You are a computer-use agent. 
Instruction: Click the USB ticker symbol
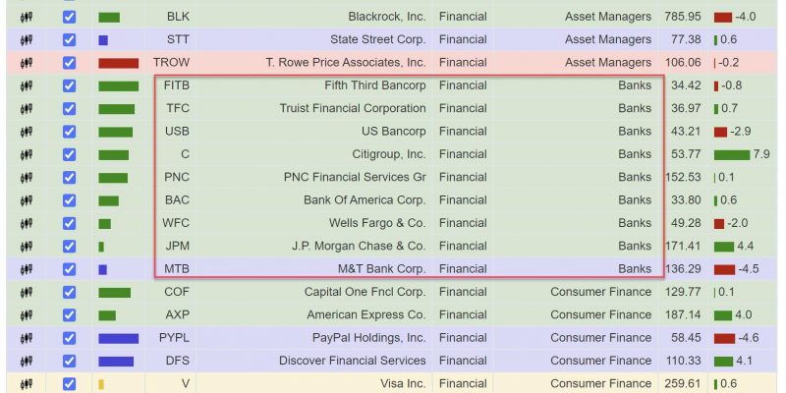[177, 132]
